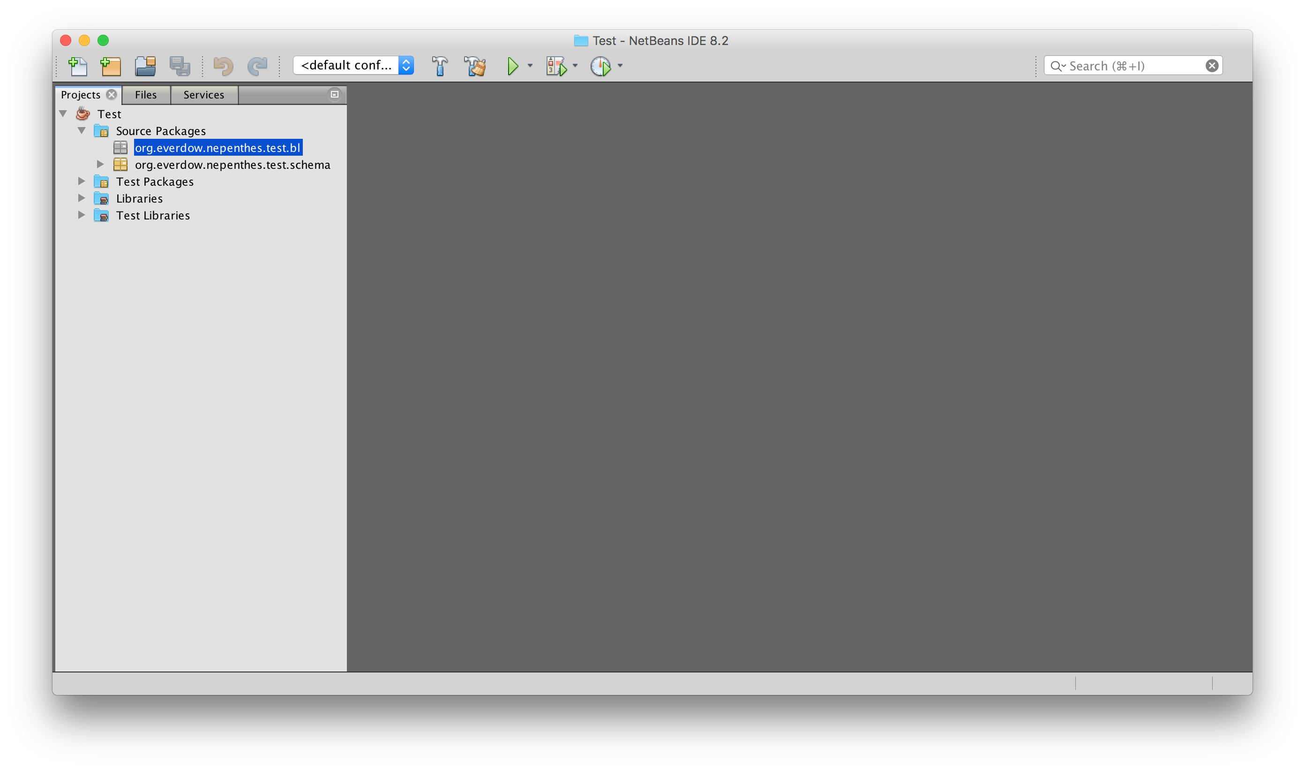
Task: Clear the search field with the X icon
Action: pyautogui.click(x=1212, y=65)
